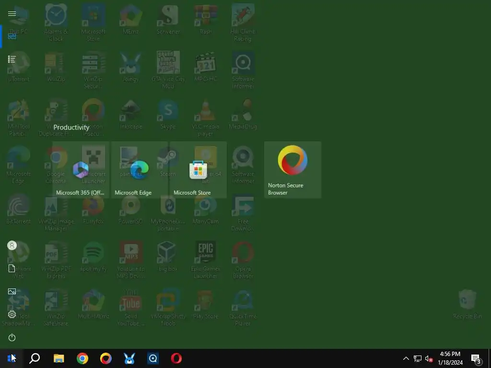Open Software Informer from the taskbar
This screenshot has height=368, width=491.
coord(153,358)
